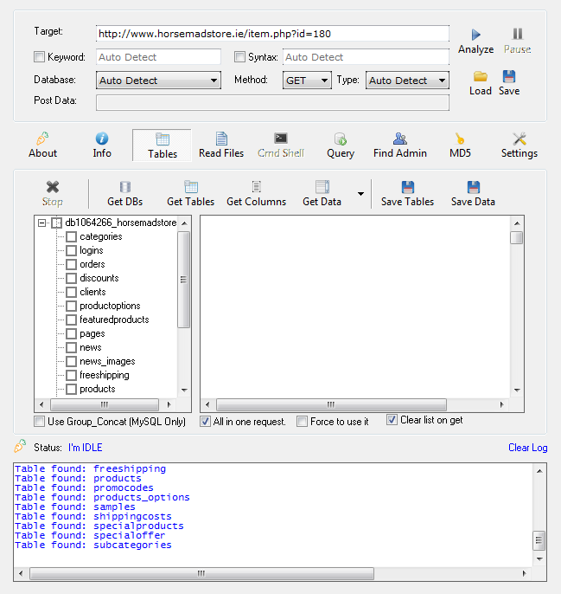Viewport: 561px width, 594px height.
Task: Enable the Syntax checkbox
Action: [x=239, y=57]
